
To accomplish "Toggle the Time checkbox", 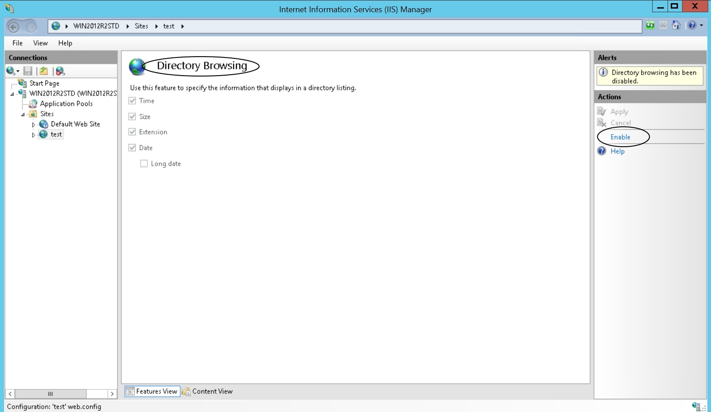I will pyautogui.click(x=132, y=101).
